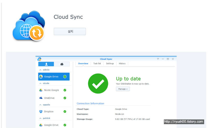Open the Manage dropdown

[123, 89]
